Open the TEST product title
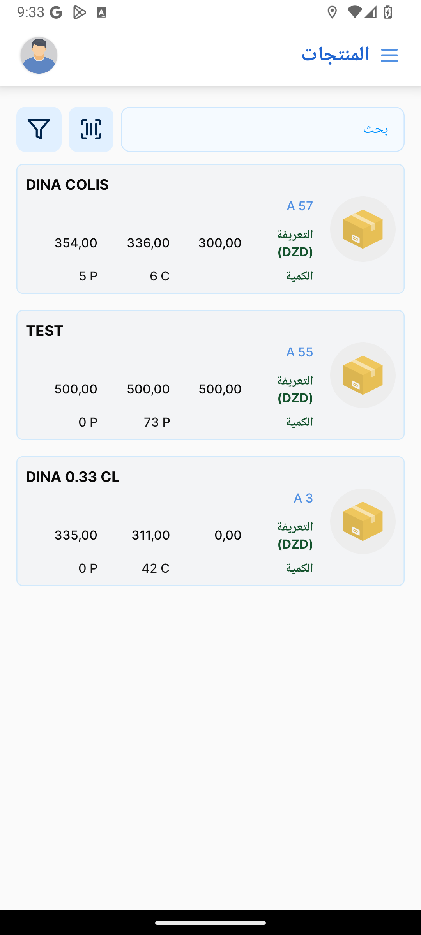Image resolution: width=421 pixels, height=935 pixels. pyautogui.click(x=44, y=331)
